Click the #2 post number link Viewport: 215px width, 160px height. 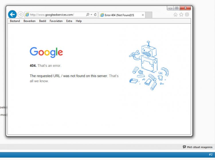coord(211,155)
